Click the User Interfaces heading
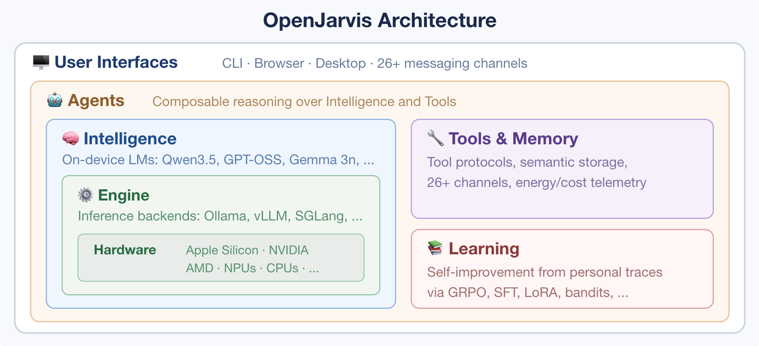The width and height of the screenshot is (759, 346). [116, 62]
